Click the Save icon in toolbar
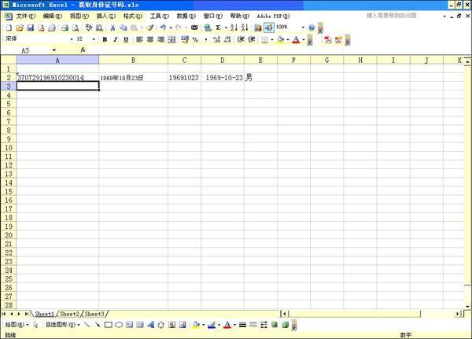The image size is (472, 339). click(x=30, y=28)
